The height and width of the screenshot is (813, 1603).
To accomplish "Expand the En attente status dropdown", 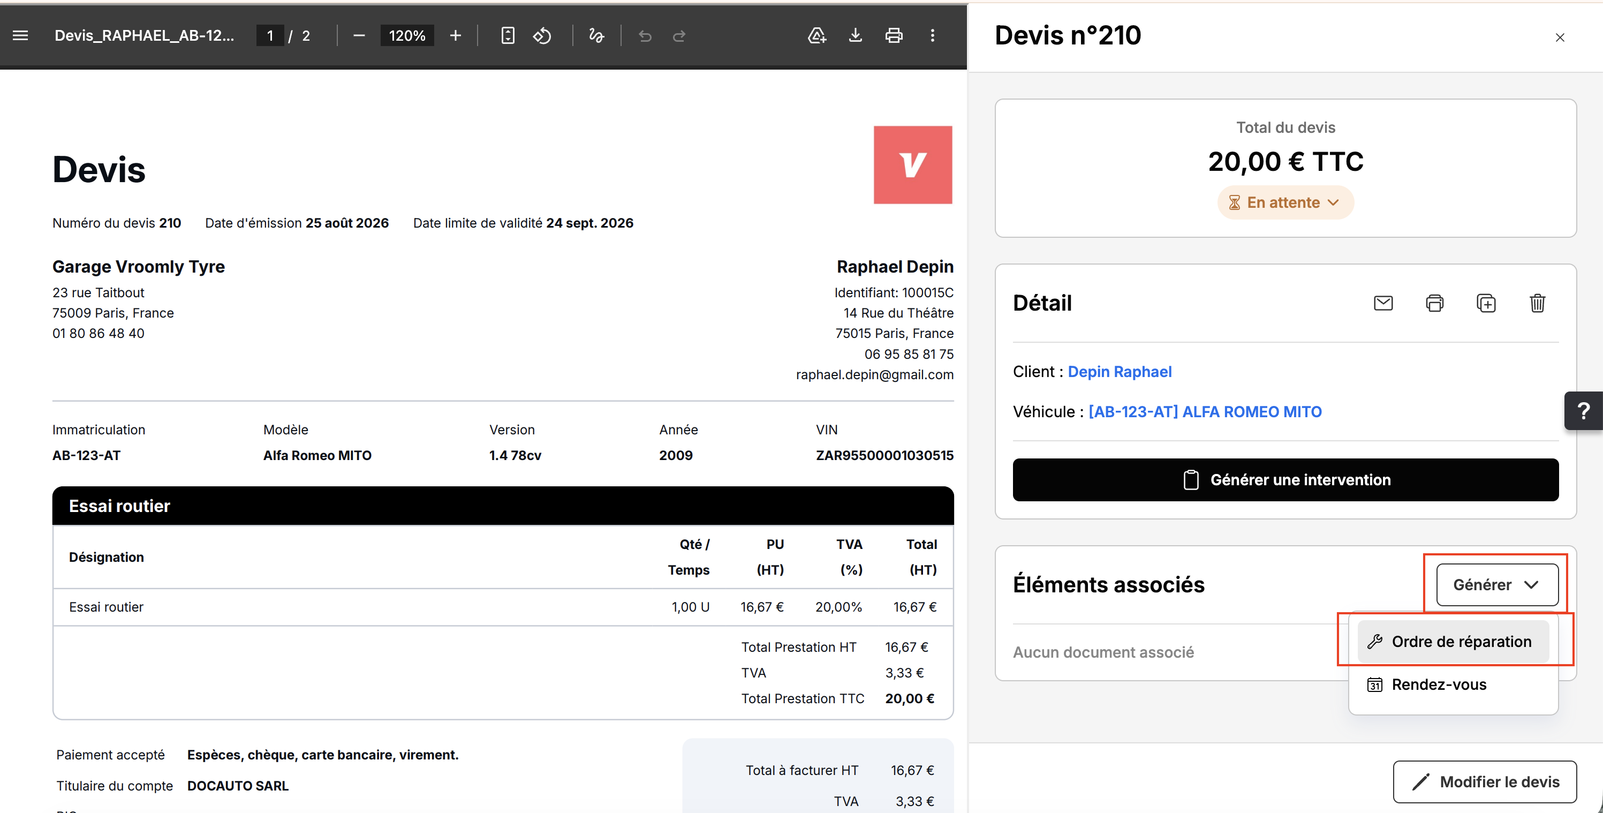I will tap(1286, 202).
